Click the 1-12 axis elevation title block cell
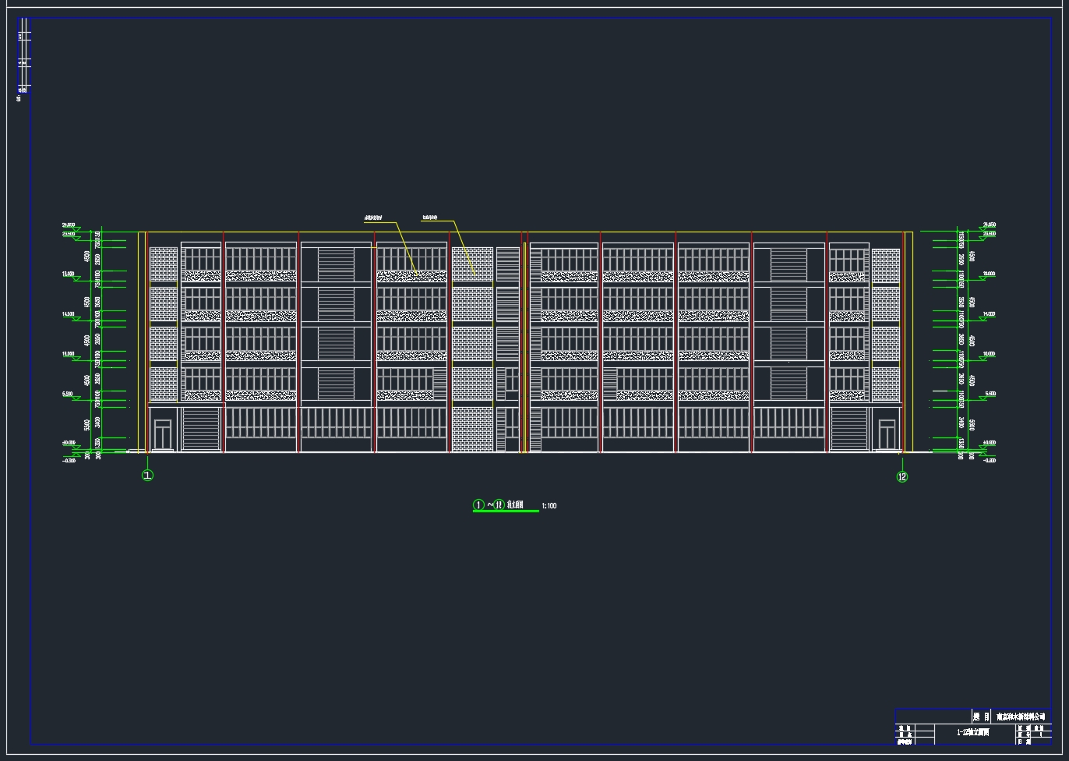 click(973, 733)
